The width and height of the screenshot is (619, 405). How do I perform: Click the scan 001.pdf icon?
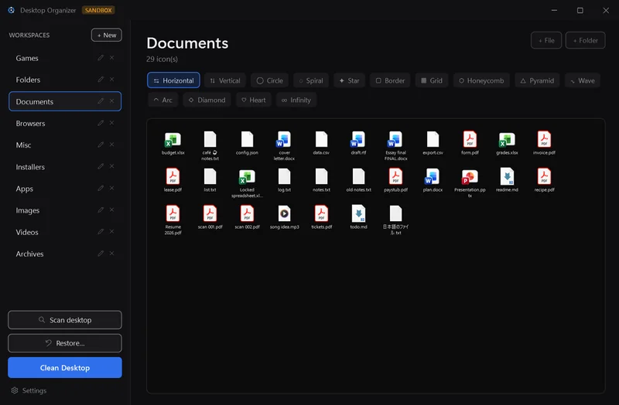click(210, 214)
